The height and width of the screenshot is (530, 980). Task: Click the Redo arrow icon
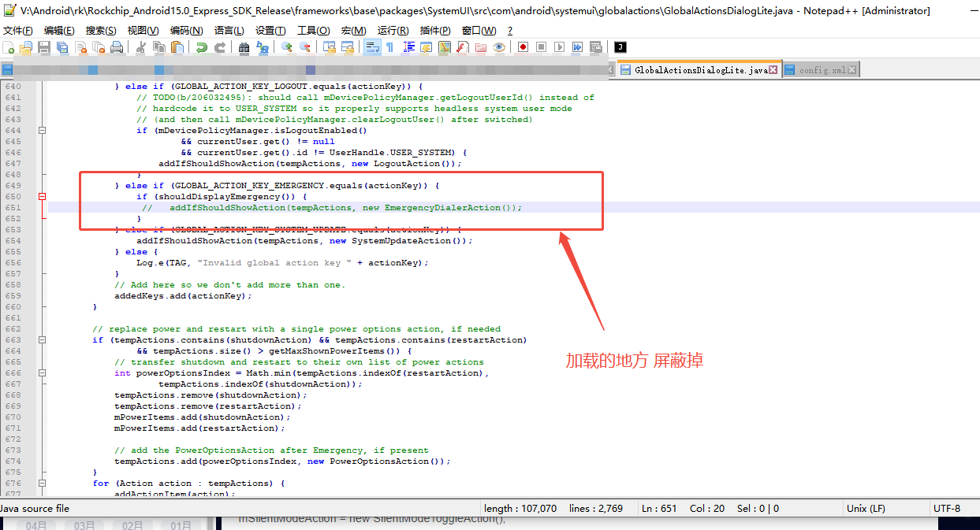[x=220, y=47]
